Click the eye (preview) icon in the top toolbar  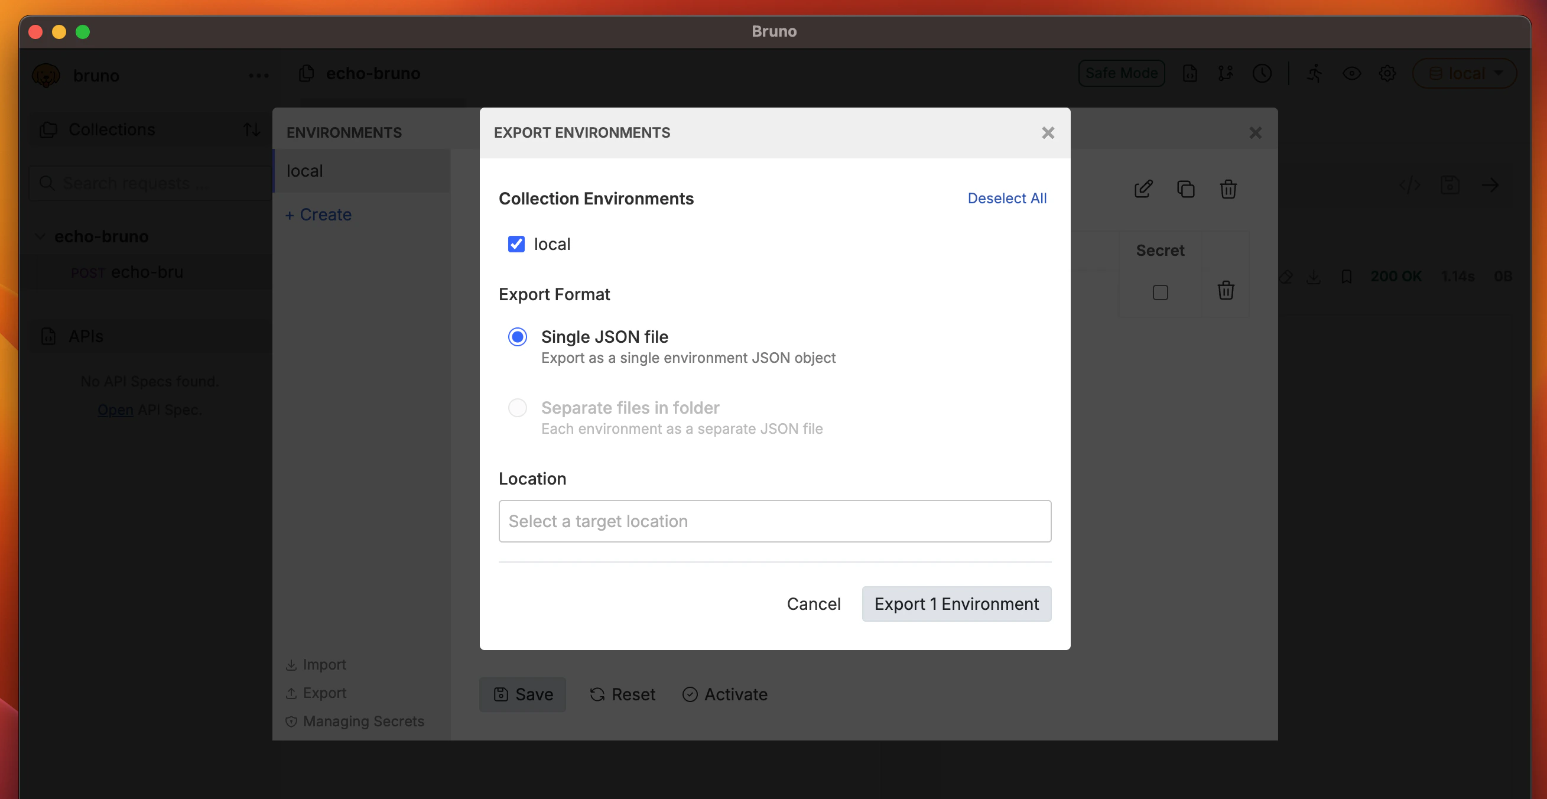pyautogui.click(x=1353, y=73)
